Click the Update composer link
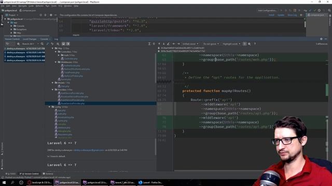 281,15
